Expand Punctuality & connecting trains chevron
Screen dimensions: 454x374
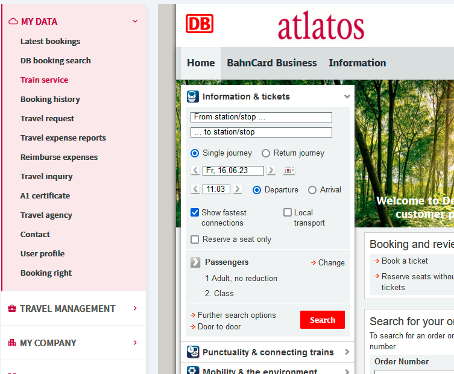pyautogui.click(x=347, y=352)
